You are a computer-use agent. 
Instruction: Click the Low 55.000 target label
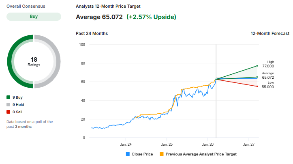[x=268, y=86]
